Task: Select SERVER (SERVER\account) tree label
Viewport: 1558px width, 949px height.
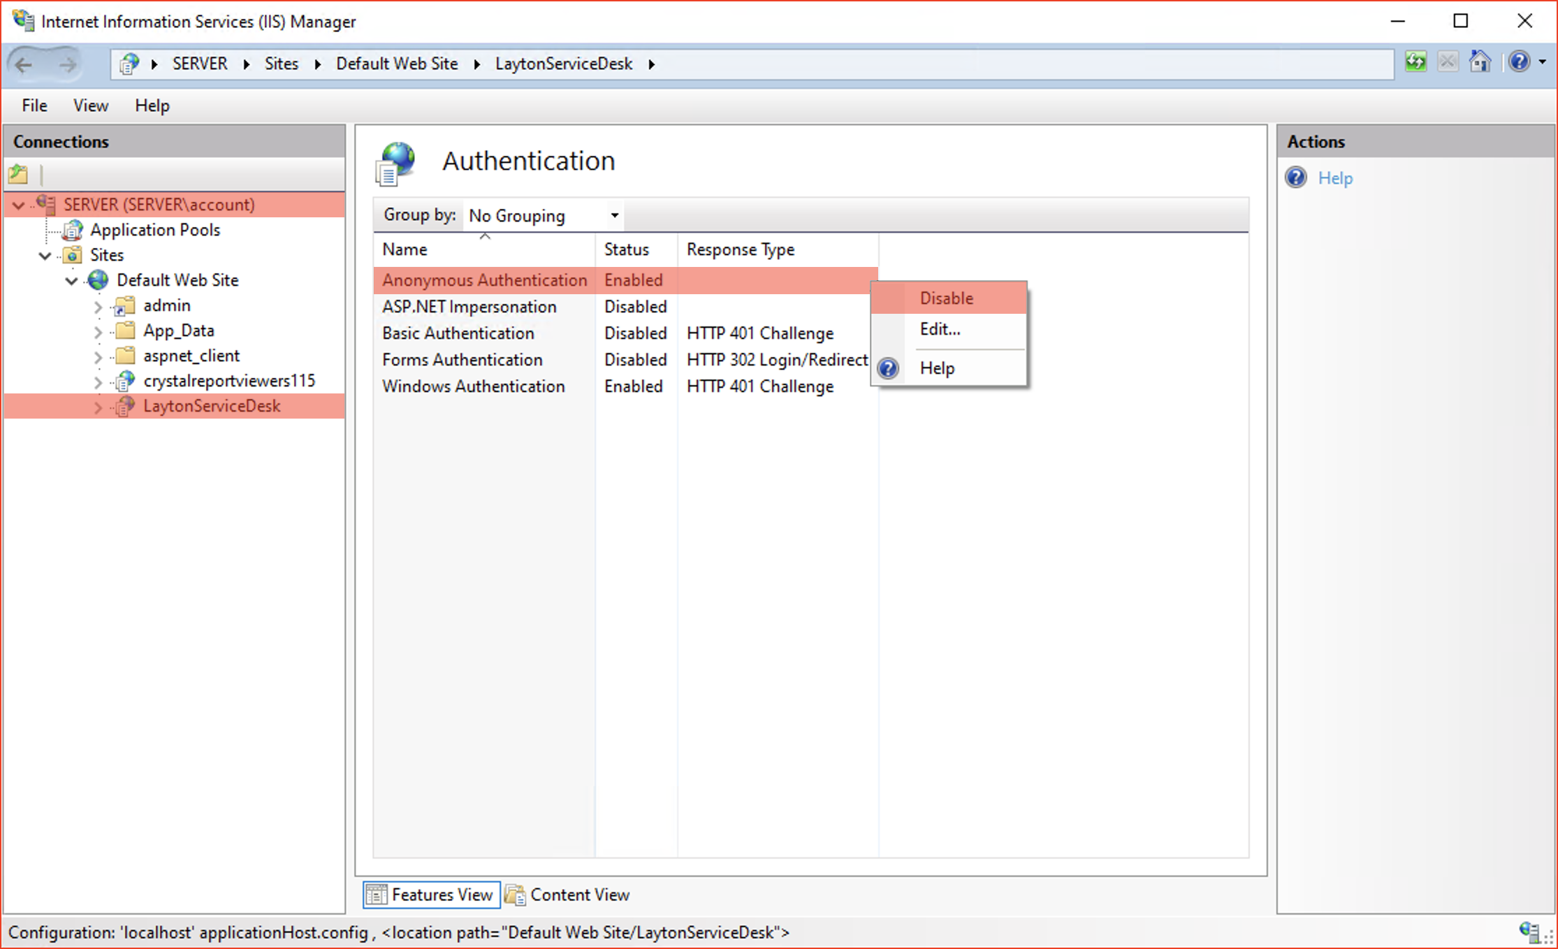Action: pyautogui.click(x=159, y=205)
